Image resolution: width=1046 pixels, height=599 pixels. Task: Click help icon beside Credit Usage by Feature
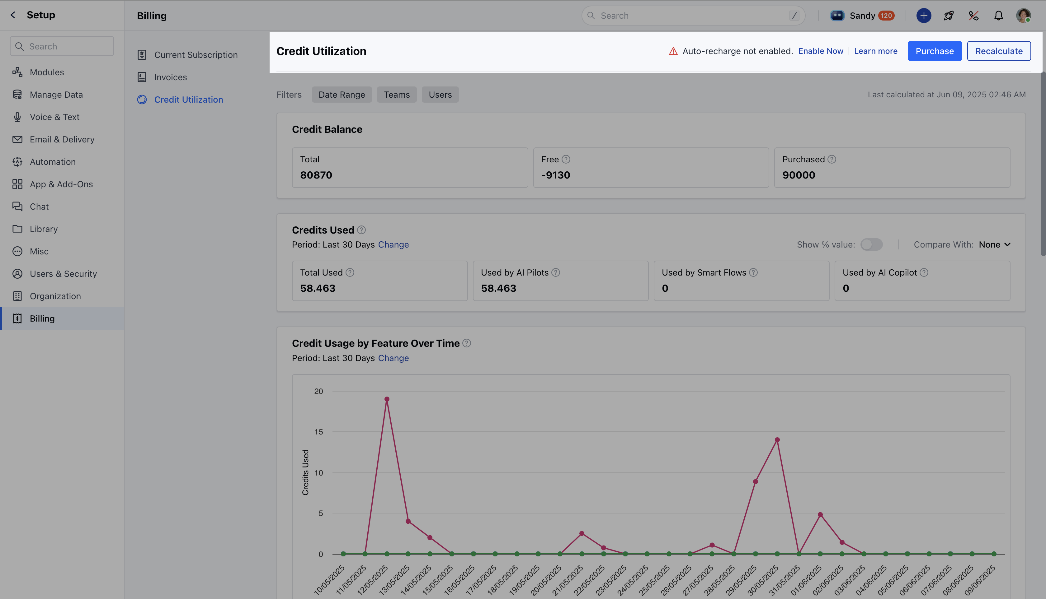467,343
